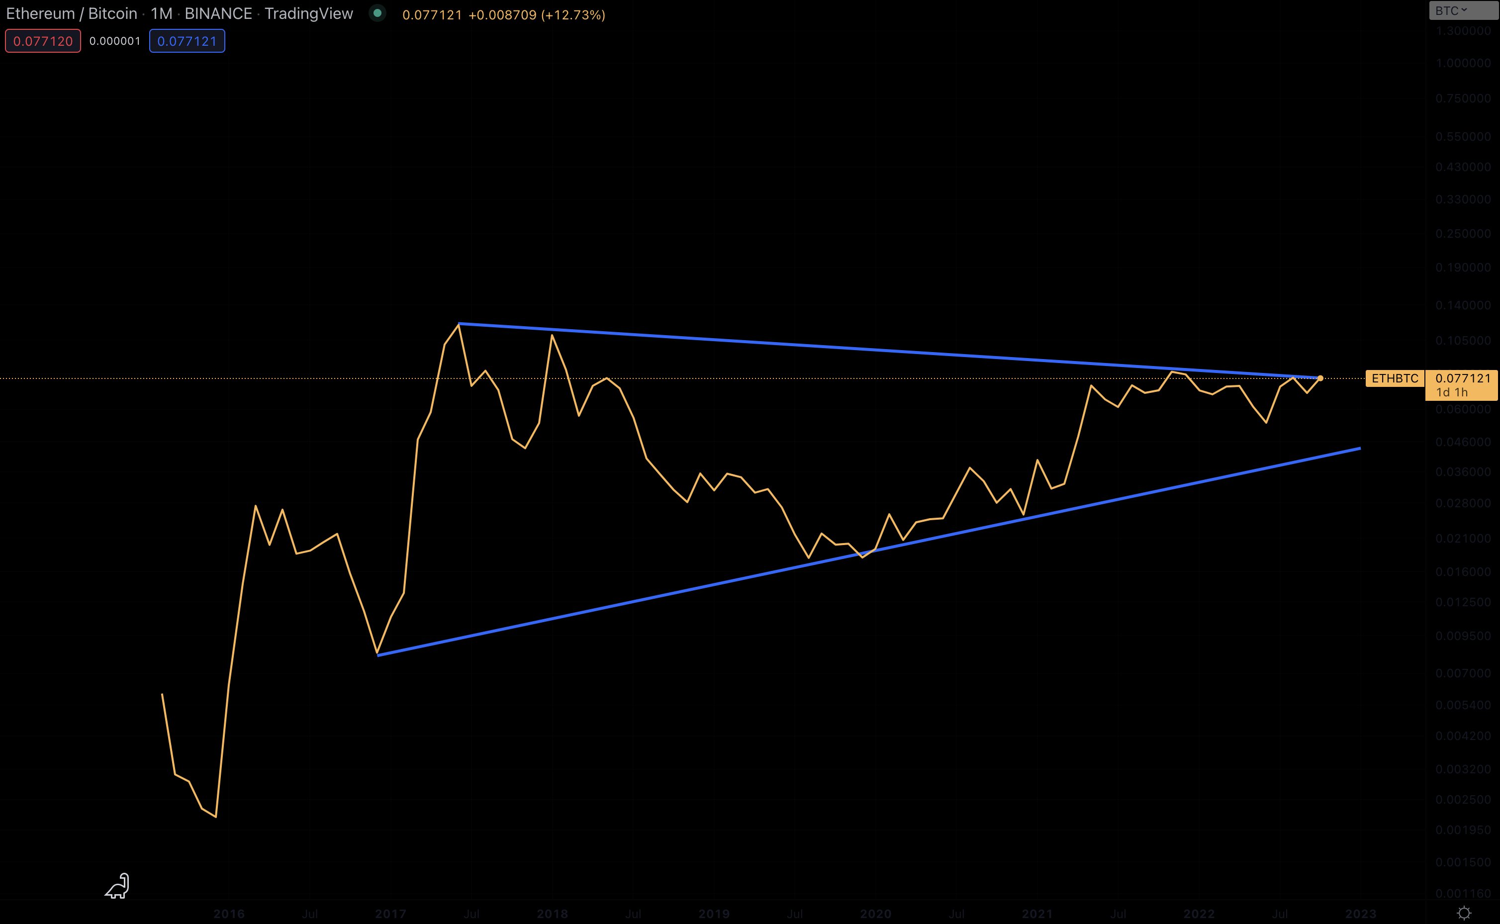Screen dimensions: 1500x924
Task: Click the +12.73% change value in the legend
Action: (573, 14)
